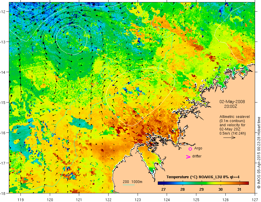261x202 pixels.
Task: Click the longitude axis label '126'
Action: coord(225,200)
